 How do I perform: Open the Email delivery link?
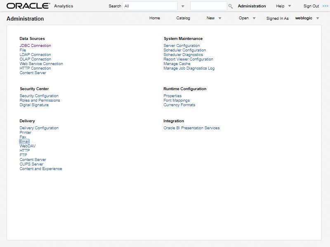24,142
